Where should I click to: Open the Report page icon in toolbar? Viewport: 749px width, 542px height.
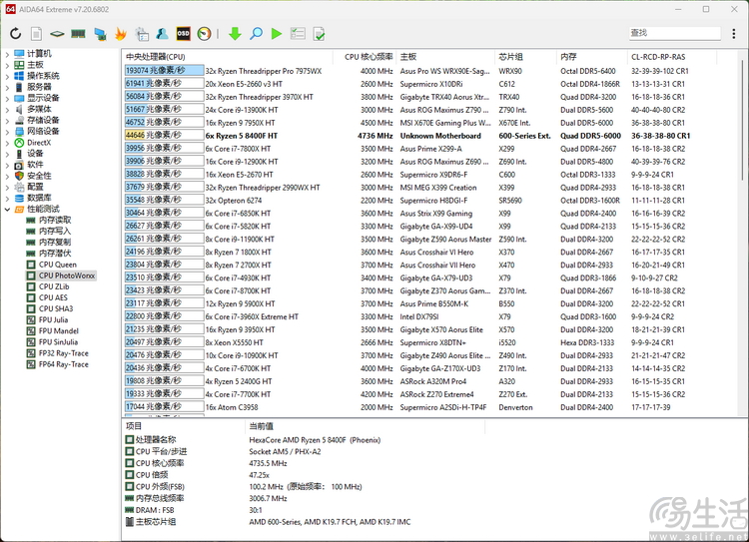tap(36, 33)
